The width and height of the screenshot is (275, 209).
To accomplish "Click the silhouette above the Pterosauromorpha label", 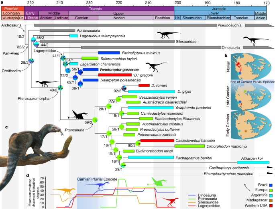I will pyautogui.click(x=44, y=84).
